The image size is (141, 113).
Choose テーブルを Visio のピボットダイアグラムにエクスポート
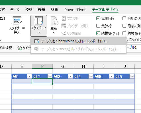point(78,49)
